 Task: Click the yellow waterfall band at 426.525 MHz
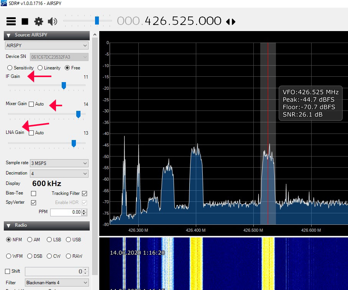tap(268, 263)
